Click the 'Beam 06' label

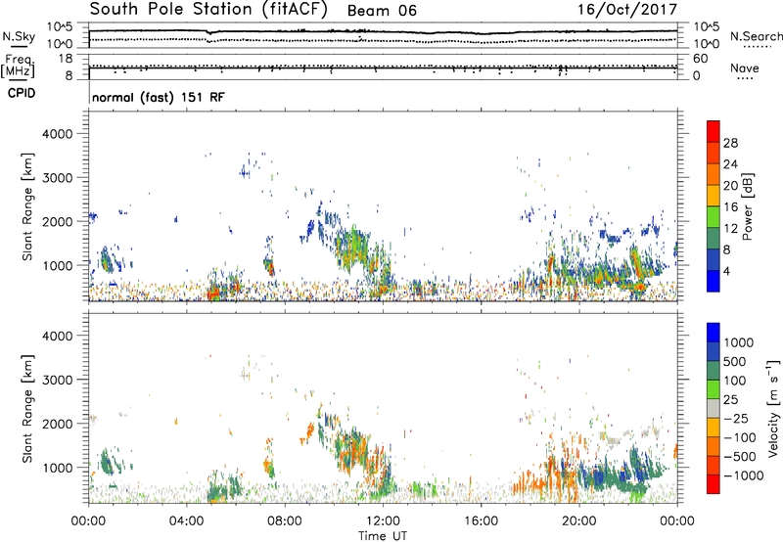[382, 11]
